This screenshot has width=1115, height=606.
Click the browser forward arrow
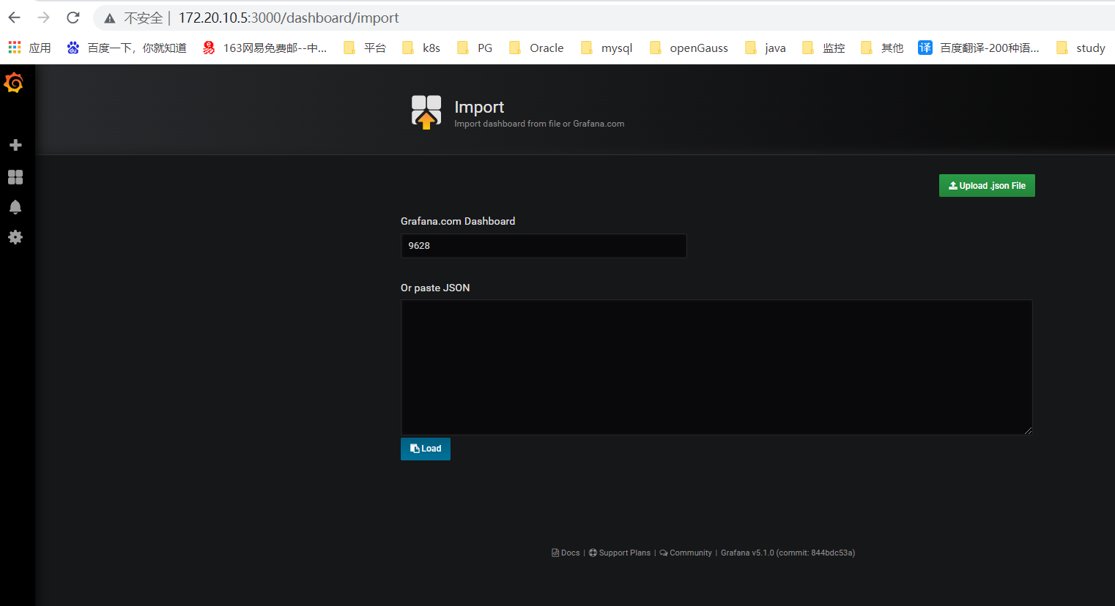click(44, 18)
